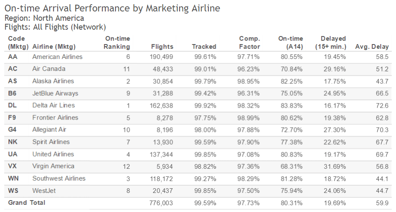Image resolution: width=396 pixels, height=212 pixels.
Task: Select the On-time (A14) column header
Action: pos(290,42)
